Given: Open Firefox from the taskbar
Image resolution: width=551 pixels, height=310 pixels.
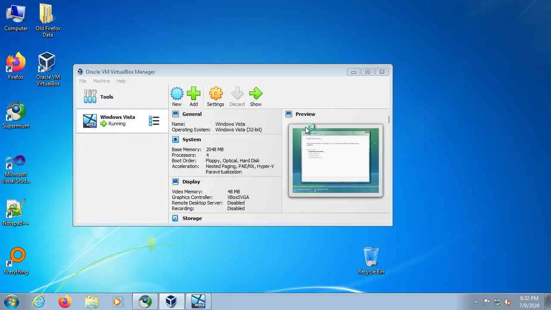Looking at the screenshot, I should (65, 301).
